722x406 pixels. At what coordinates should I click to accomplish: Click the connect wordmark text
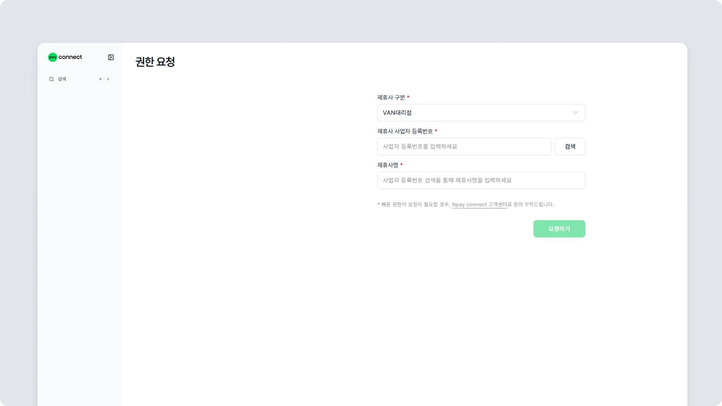click(x=70, y=57)
